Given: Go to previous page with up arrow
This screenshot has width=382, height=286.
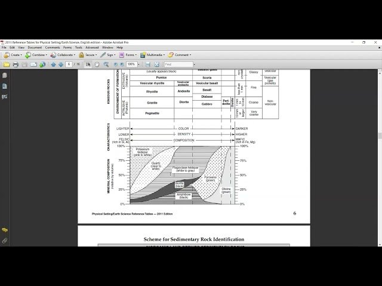Looking at the screenshot, I should coord(53,64).
